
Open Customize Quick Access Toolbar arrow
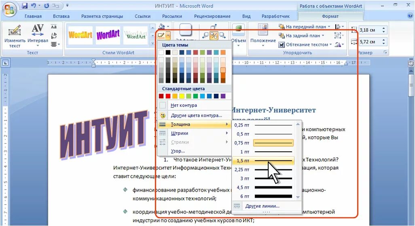(x=67, y=6)
